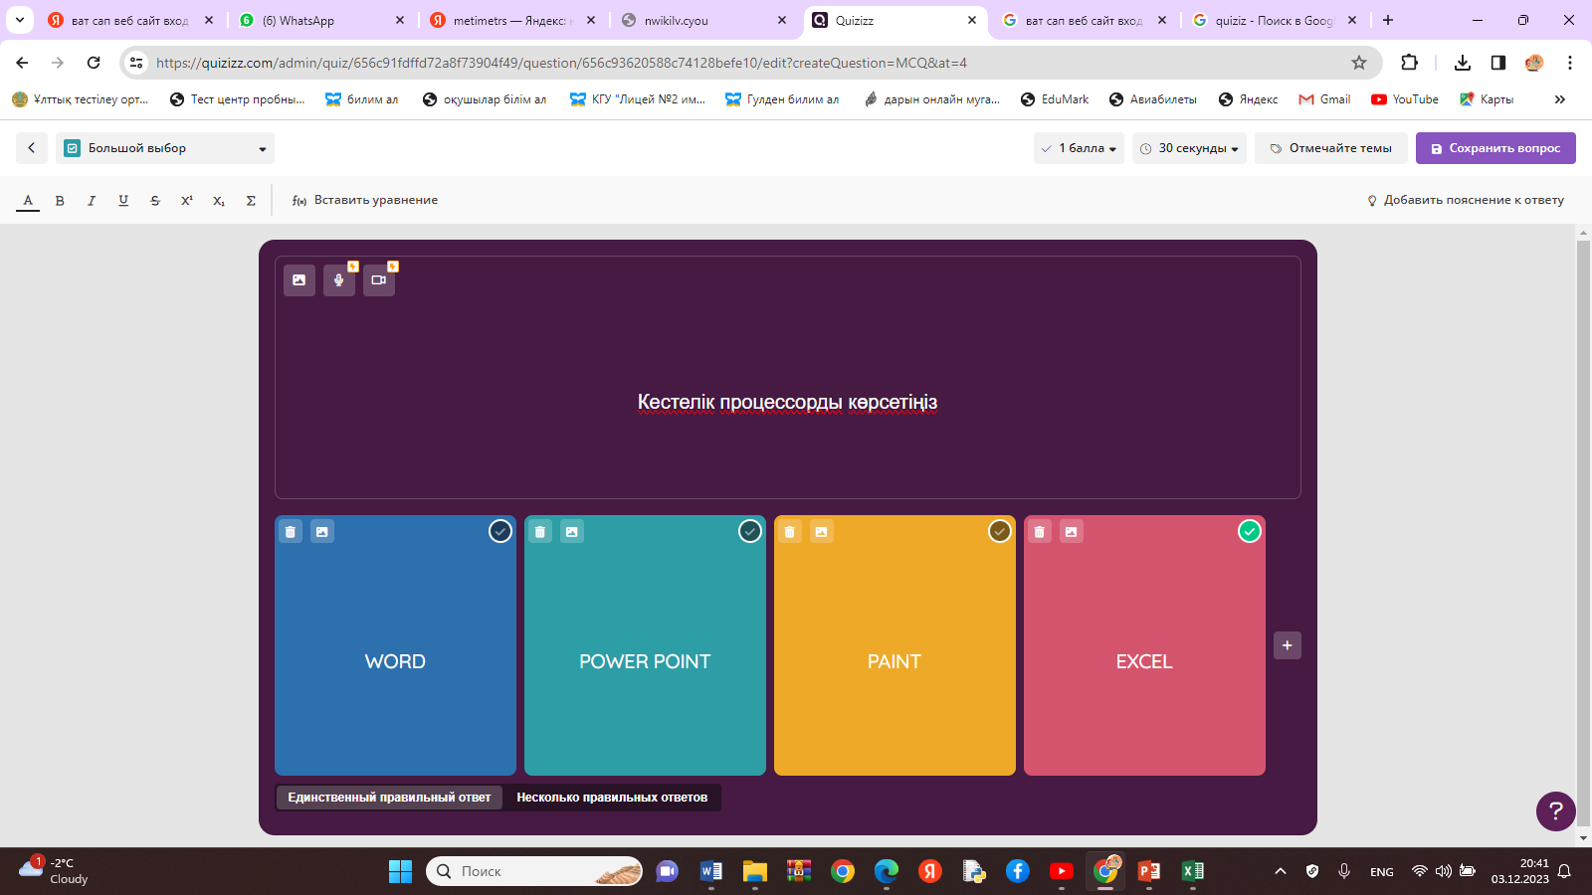The image size is (1592, 895).
Task: Open the EduMark bookmark
Action: [1055, 99]
